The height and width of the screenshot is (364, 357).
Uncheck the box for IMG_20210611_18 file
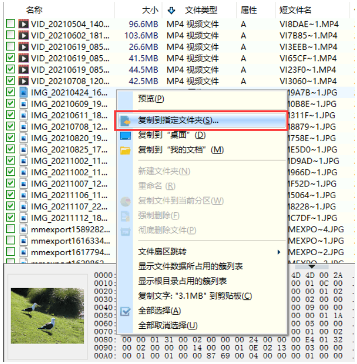coord(11,115)
